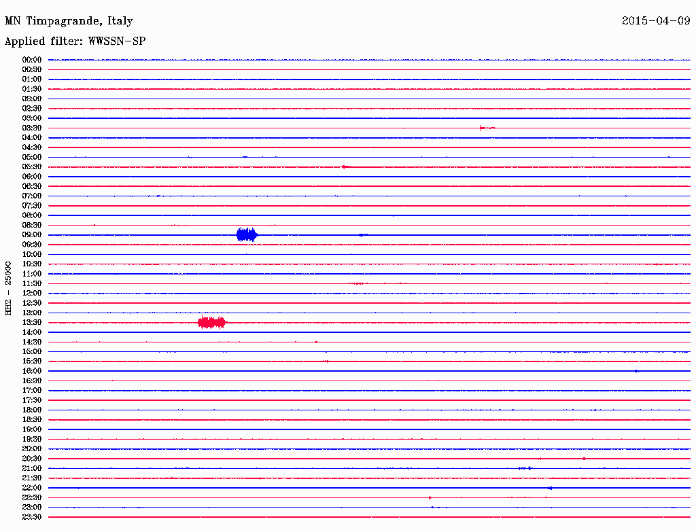This screenshot has width=696, height=530.
Task: Select the 04:30 time label
Action: 31,147
